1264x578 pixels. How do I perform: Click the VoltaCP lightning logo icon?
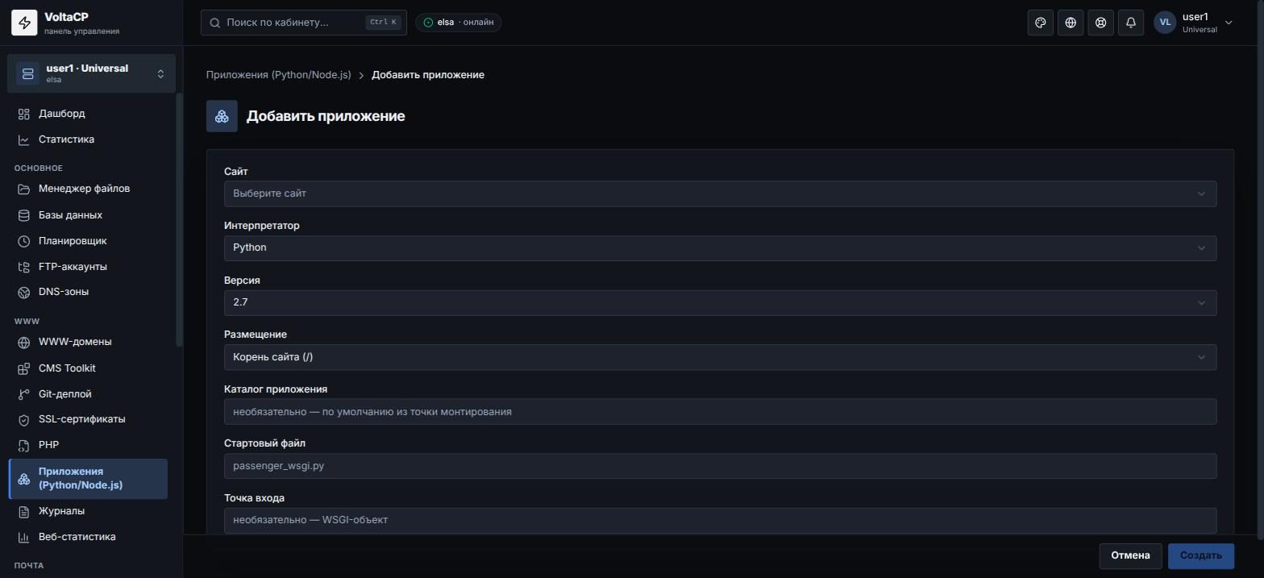pos(24,23)
